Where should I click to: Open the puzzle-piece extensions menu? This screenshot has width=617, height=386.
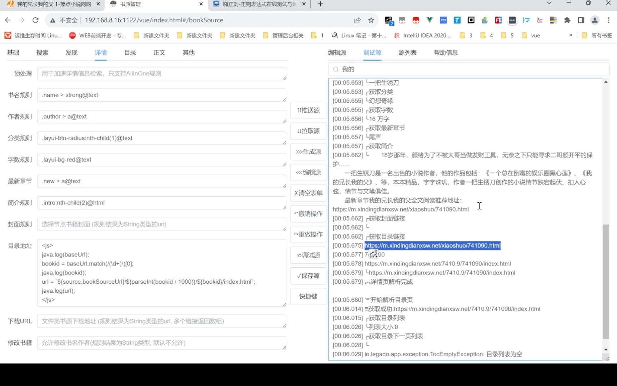coord(567,20)
